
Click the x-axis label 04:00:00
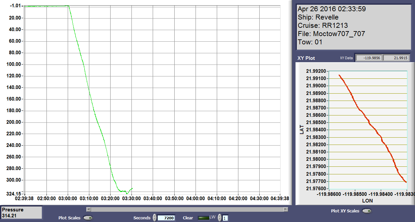[x=195, y=199]
